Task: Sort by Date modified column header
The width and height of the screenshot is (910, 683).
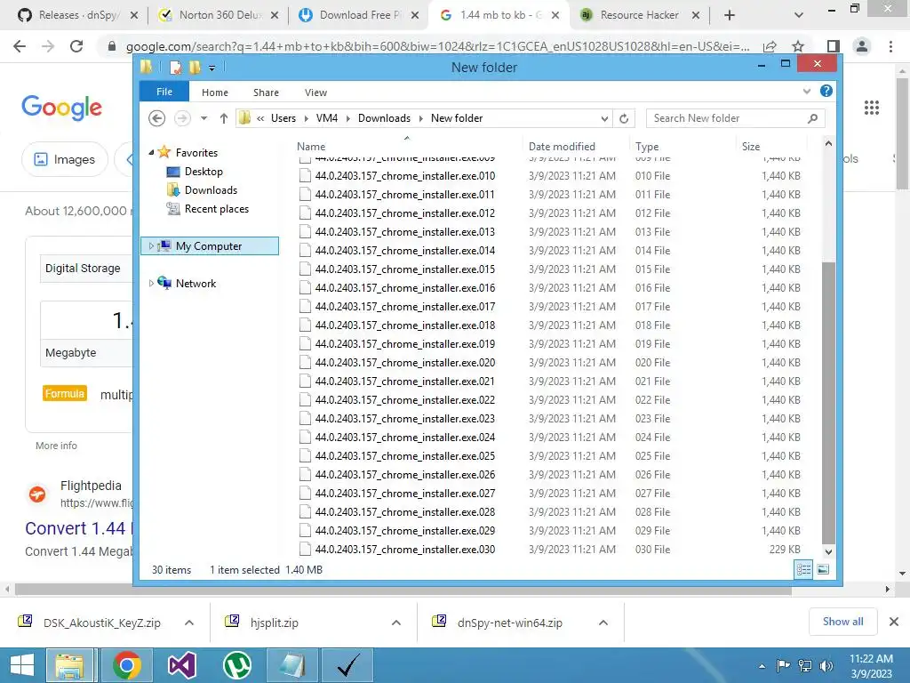Action: point(562,147)
